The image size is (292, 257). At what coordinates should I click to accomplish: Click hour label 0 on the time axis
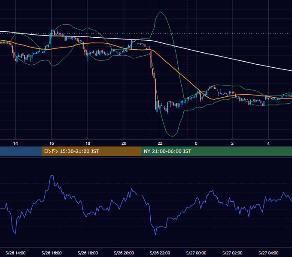(196, 143)
